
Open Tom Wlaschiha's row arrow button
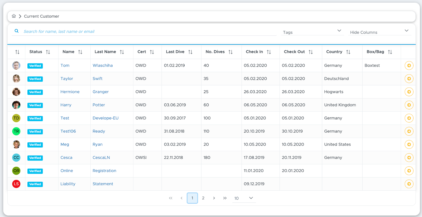(409, 66)
